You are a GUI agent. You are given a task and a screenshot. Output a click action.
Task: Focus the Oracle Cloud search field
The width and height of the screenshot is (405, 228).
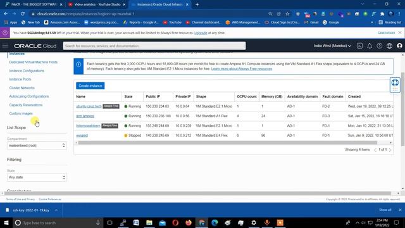[x=154, y=46]
